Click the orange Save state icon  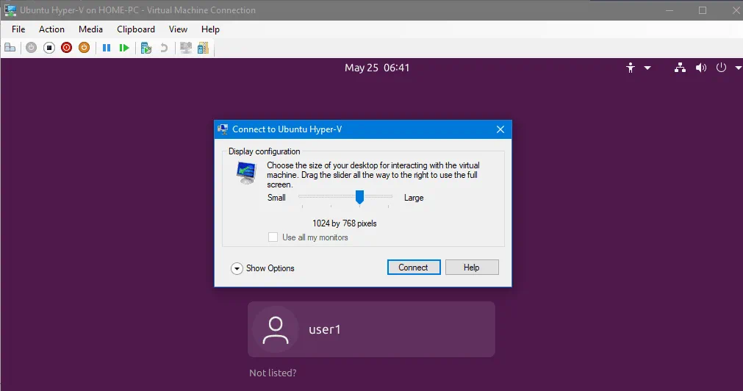pyautogui.click(x=84, y=48)
